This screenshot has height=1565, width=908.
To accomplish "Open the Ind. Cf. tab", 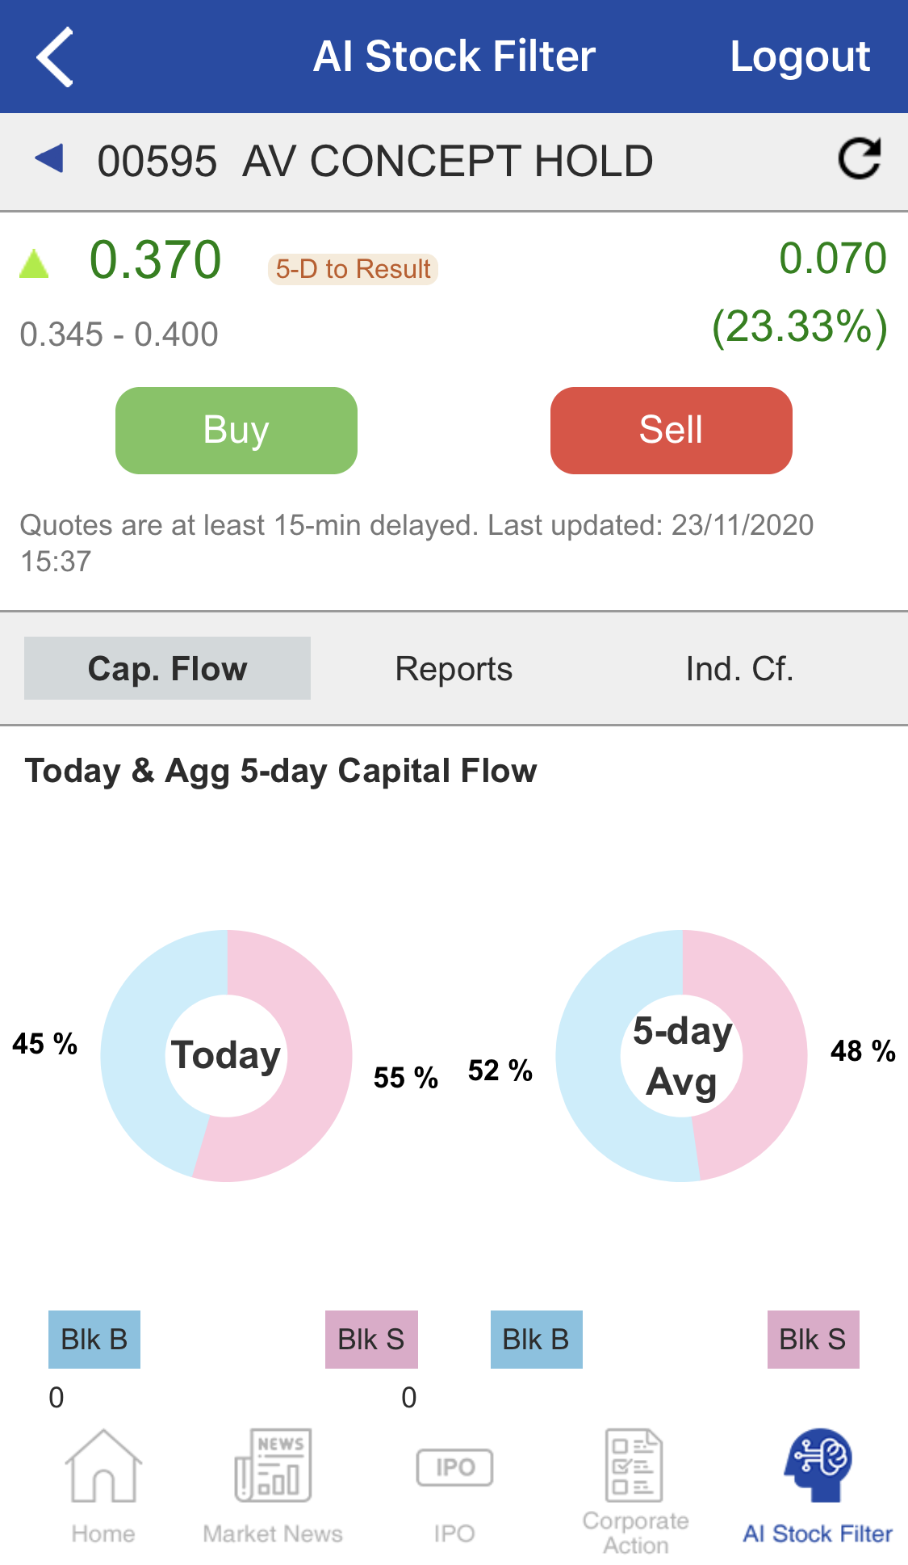I will click(739, 669).
